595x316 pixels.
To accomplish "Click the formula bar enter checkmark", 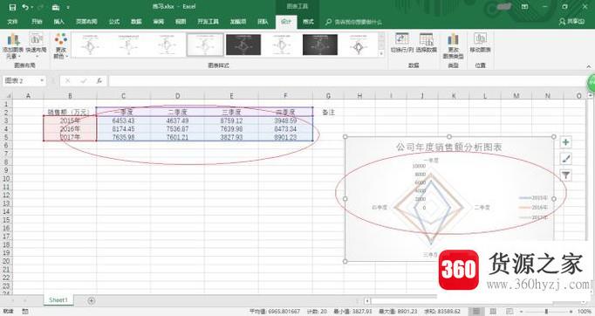I will pyautogui.click(x=84, y=80).
